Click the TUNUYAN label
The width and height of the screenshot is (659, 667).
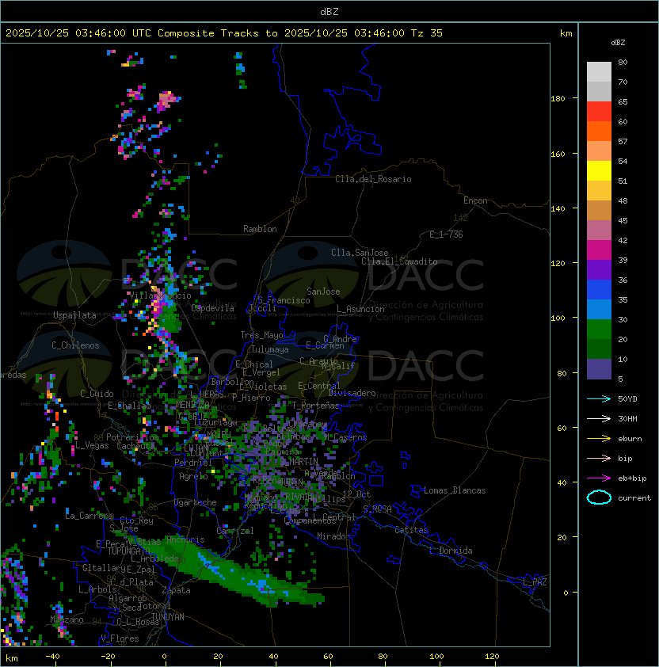(168, 617)
